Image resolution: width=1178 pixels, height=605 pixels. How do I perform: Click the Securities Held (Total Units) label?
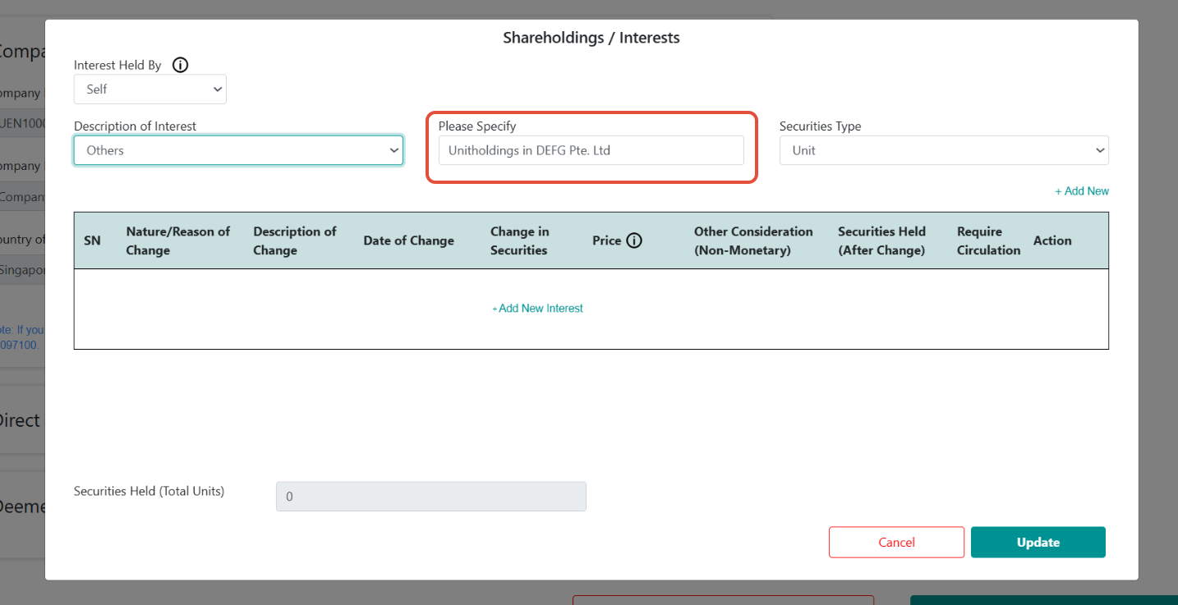click(x=149, y=491)
